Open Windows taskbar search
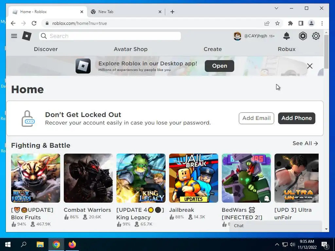Image resolution: width=335 pixels, height=251 pixels. 24,244
